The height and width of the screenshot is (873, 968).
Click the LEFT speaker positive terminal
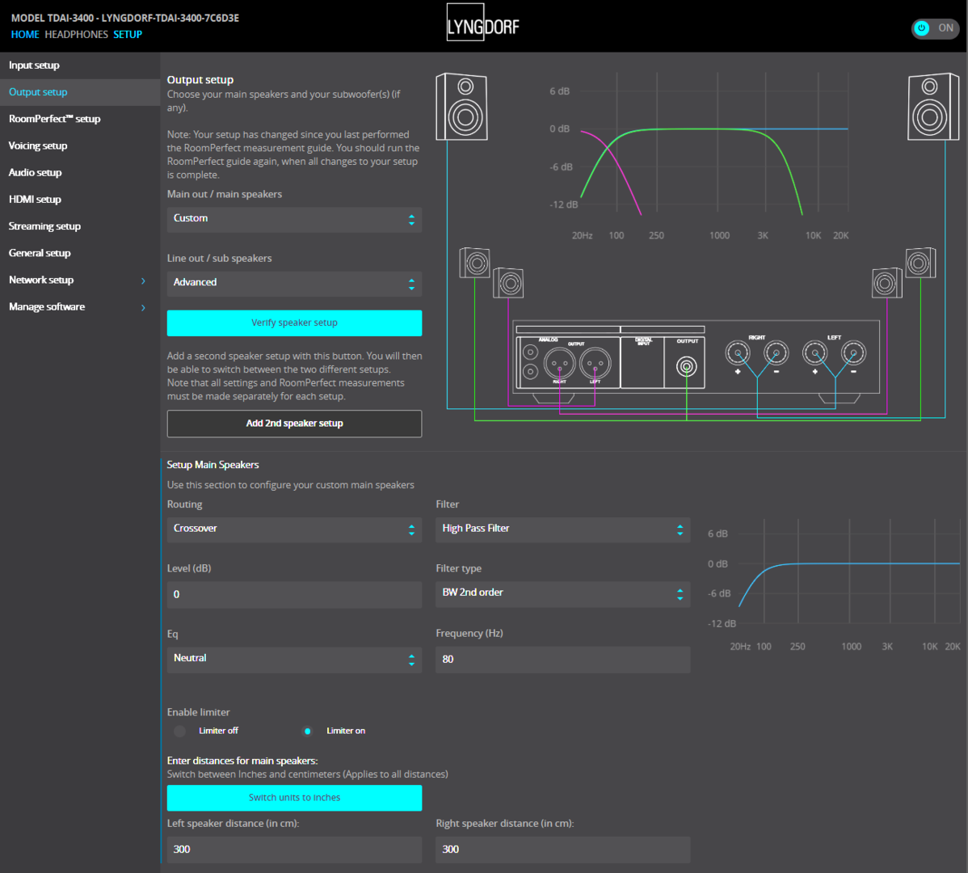point(815,353)
